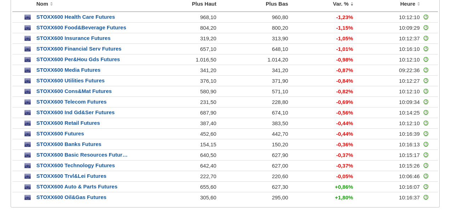Sort table by Heure column arrows
This screenshot has width=451, height=216.
(418, 4)
